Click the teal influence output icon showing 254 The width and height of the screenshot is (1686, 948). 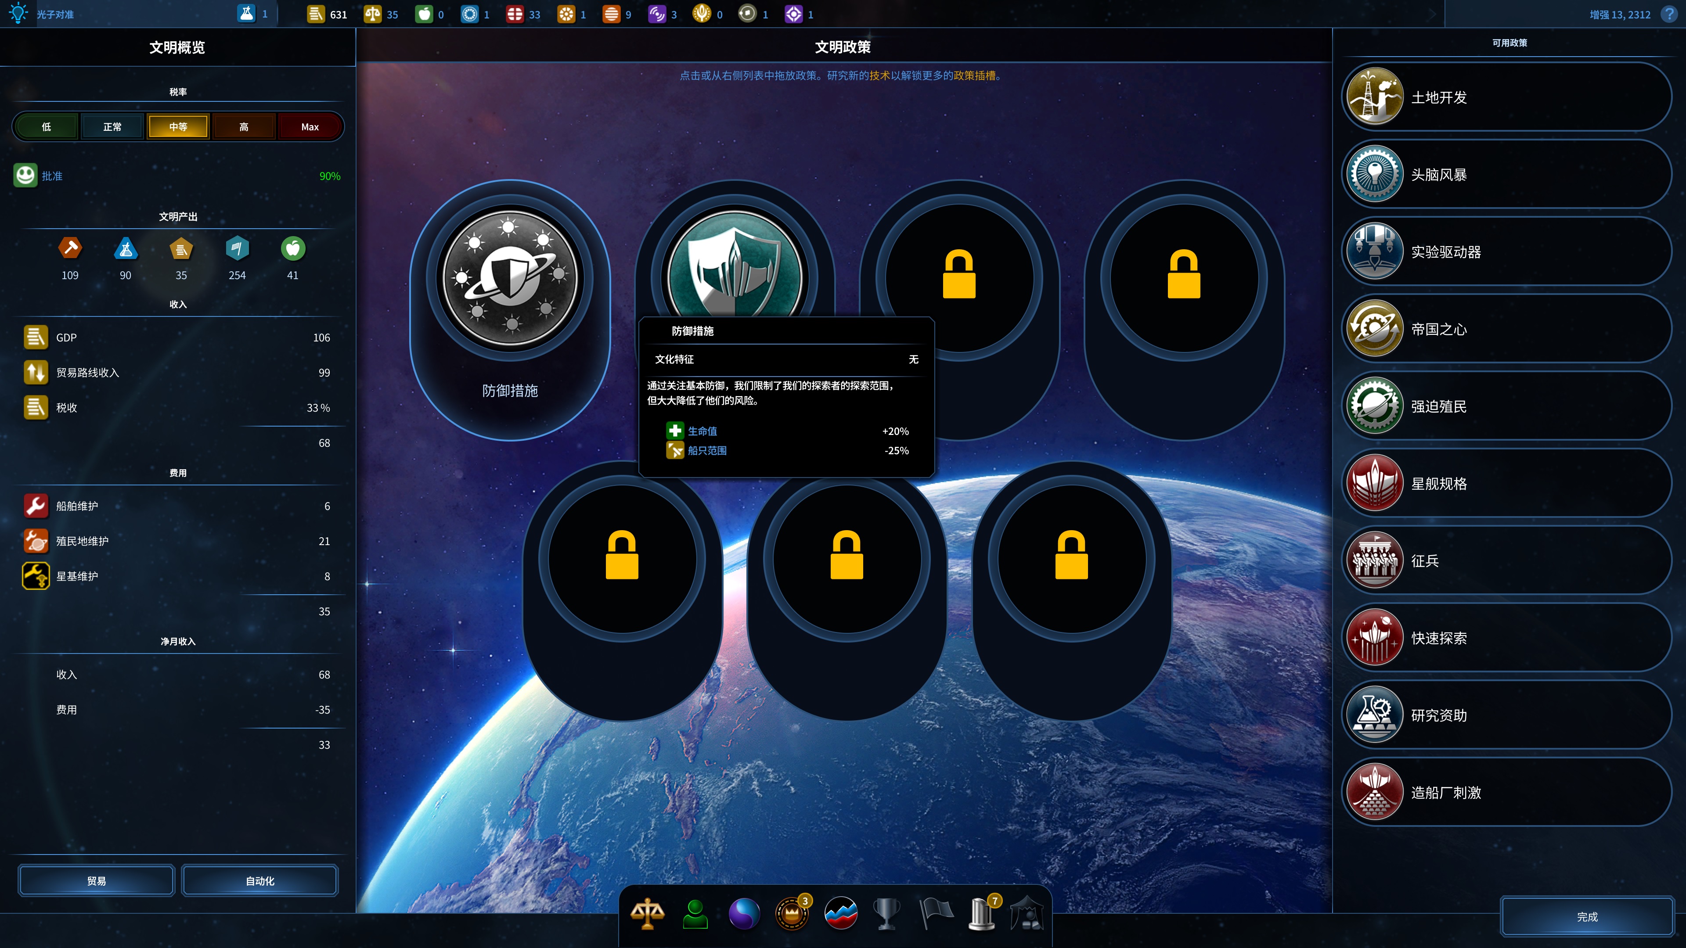238,248
